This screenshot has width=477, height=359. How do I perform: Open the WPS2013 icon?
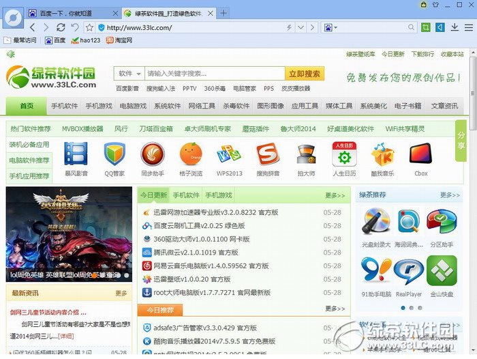tap(229, 154)
